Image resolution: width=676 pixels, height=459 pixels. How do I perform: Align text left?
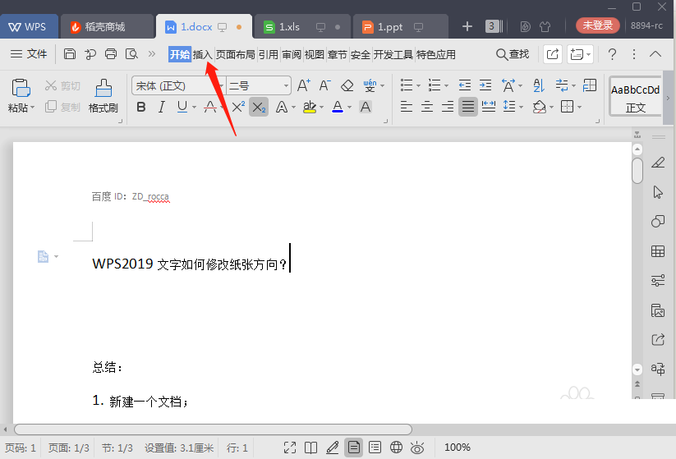click(406, 107)
